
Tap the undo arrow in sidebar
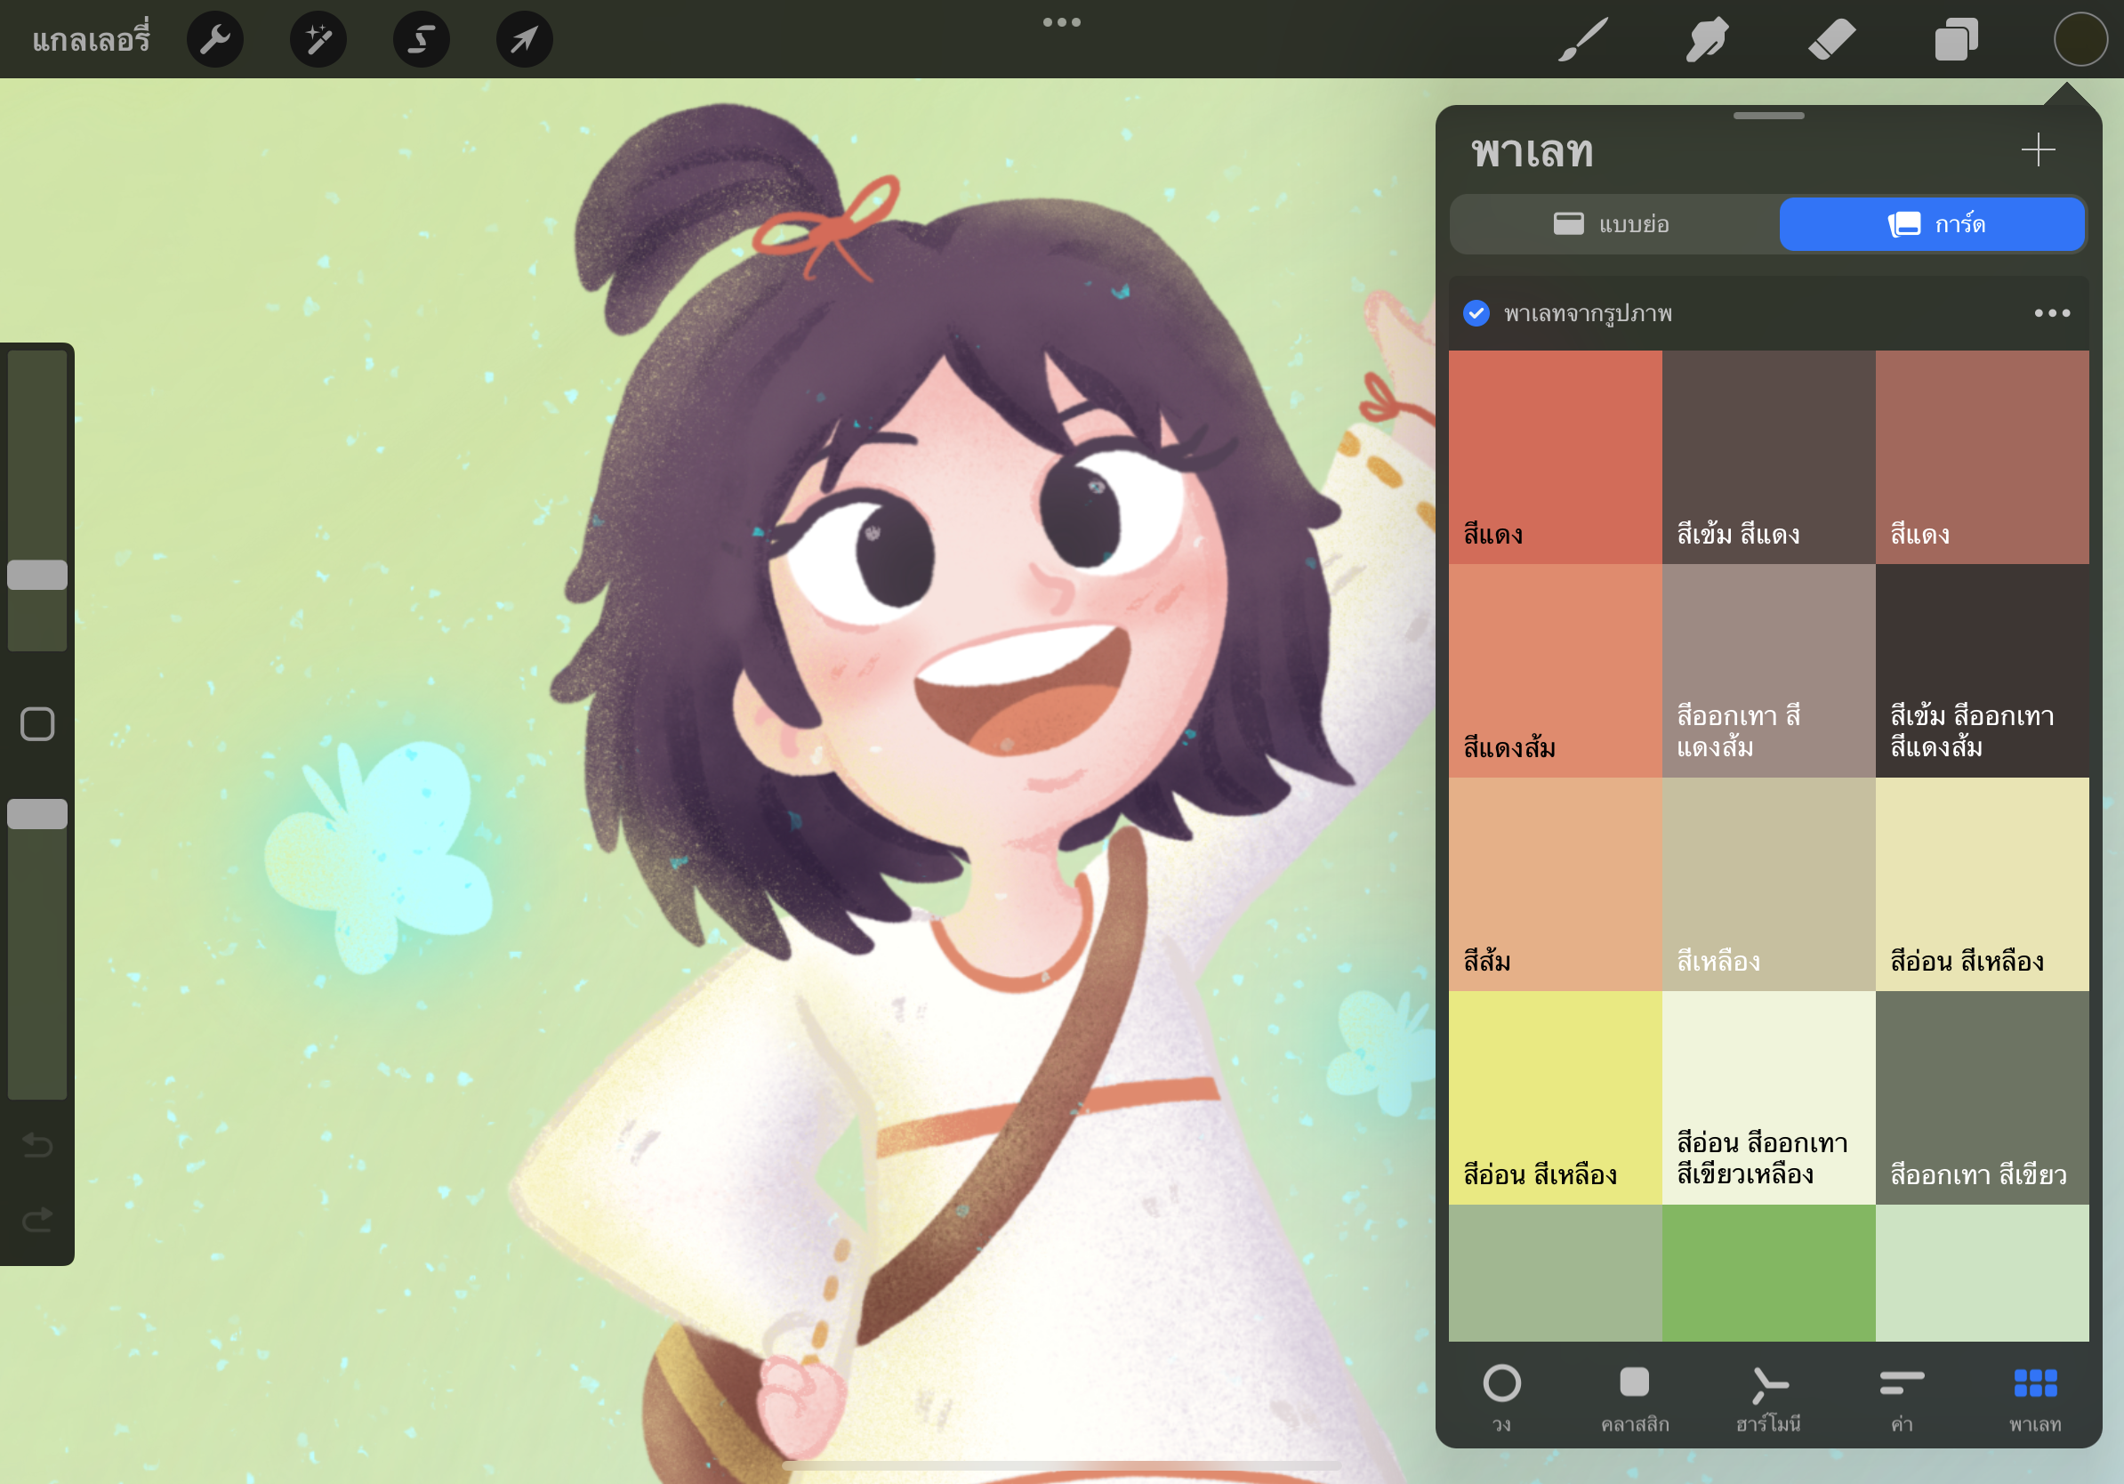(x=37, y=1145)
